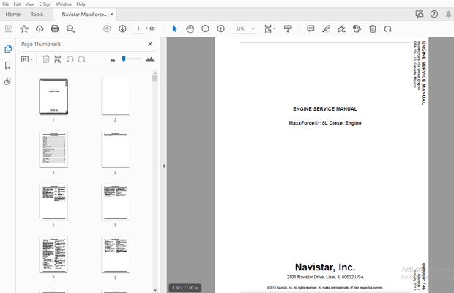The width and height of the screenshot is (454, 293).
Task: Click the Sign document pen icon
Action: click(341, 29)
